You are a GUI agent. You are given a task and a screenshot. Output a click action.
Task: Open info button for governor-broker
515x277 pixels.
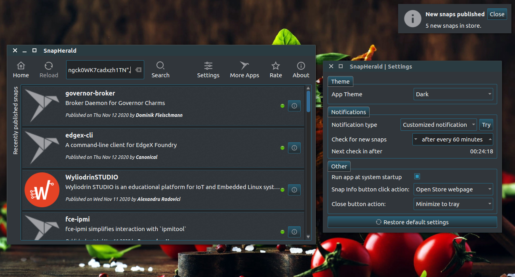coord(294,106)
